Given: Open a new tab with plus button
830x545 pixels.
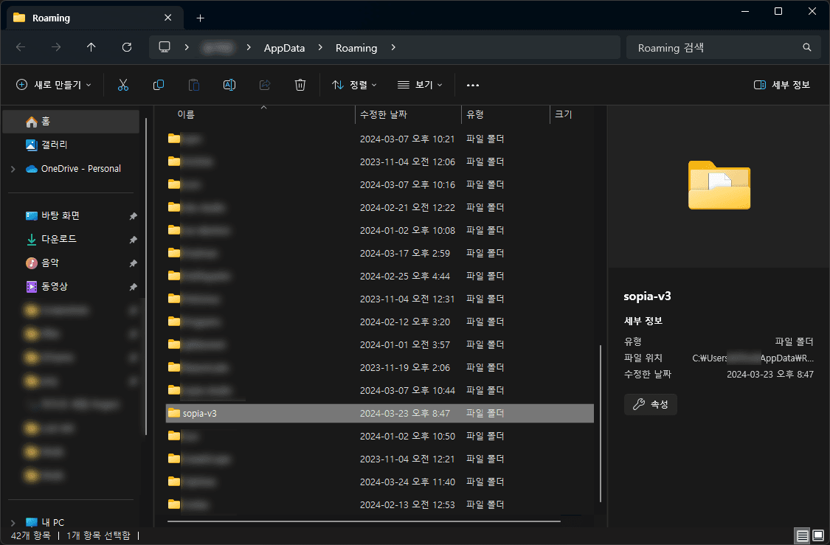Looking at the screenshot, I should 201,18.
